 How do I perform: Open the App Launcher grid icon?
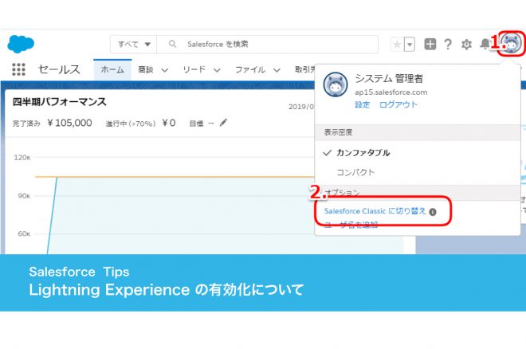point(18,69)
